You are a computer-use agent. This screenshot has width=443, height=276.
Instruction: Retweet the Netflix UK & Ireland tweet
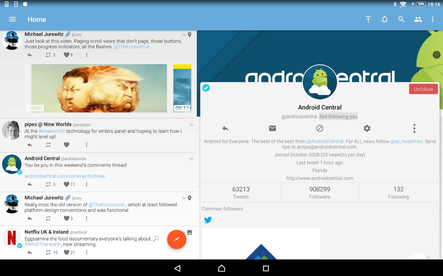(48, 252)
